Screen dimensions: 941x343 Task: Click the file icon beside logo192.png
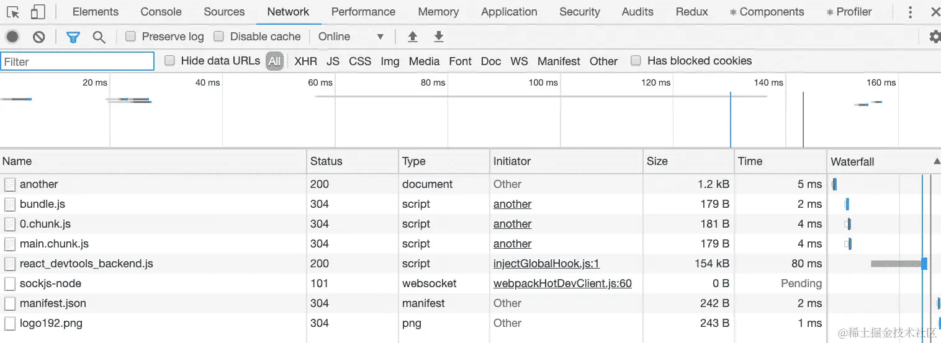click(9, 323)
